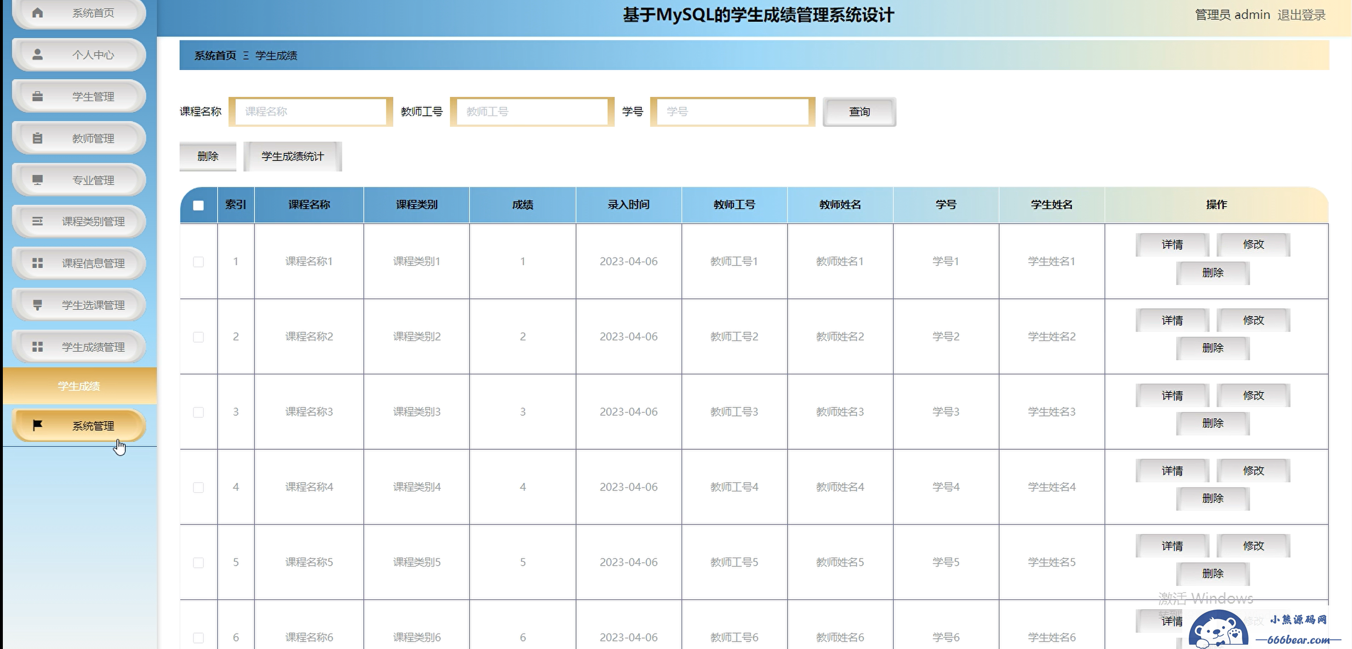Click 删除 for row 课程名称5

click(x=1213, y=574)
